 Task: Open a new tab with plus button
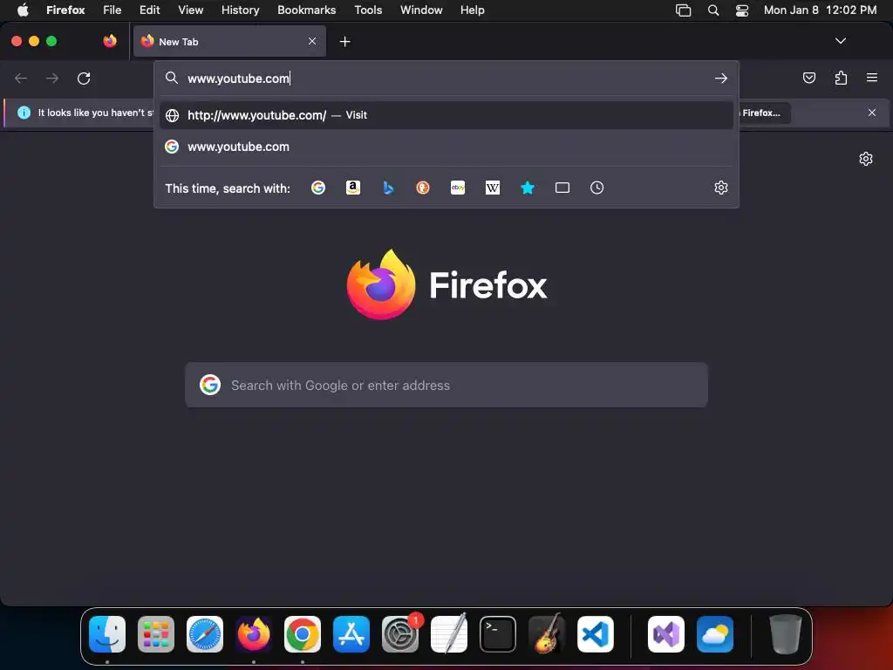click(x=344, y=42)
